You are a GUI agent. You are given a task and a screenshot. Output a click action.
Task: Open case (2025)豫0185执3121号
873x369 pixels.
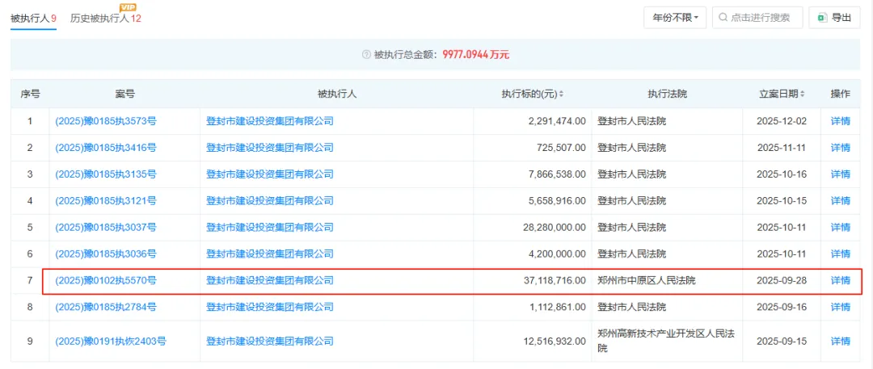[106, 200]
